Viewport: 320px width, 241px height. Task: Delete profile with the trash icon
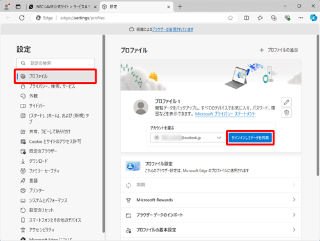click(287, 113)
